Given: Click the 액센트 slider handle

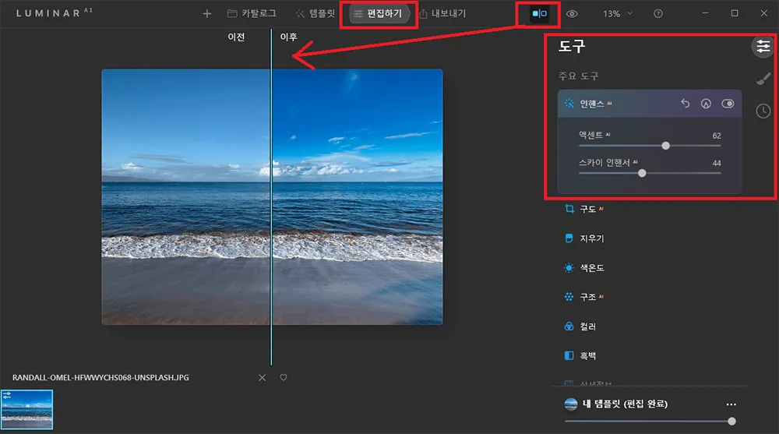Looking at the screenshot, I should (x=665, y=145).
